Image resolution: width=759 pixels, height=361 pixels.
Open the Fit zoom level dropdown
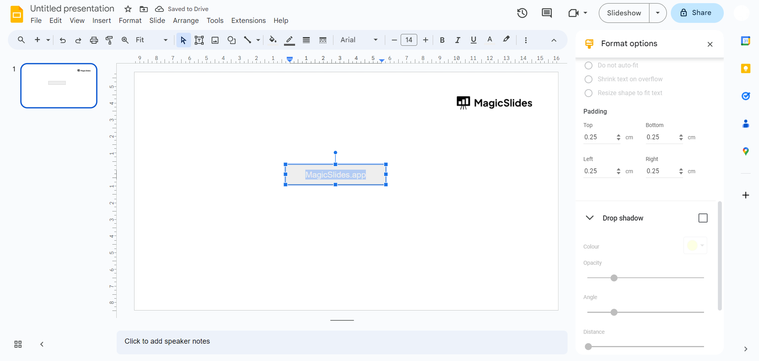[152, 40]
